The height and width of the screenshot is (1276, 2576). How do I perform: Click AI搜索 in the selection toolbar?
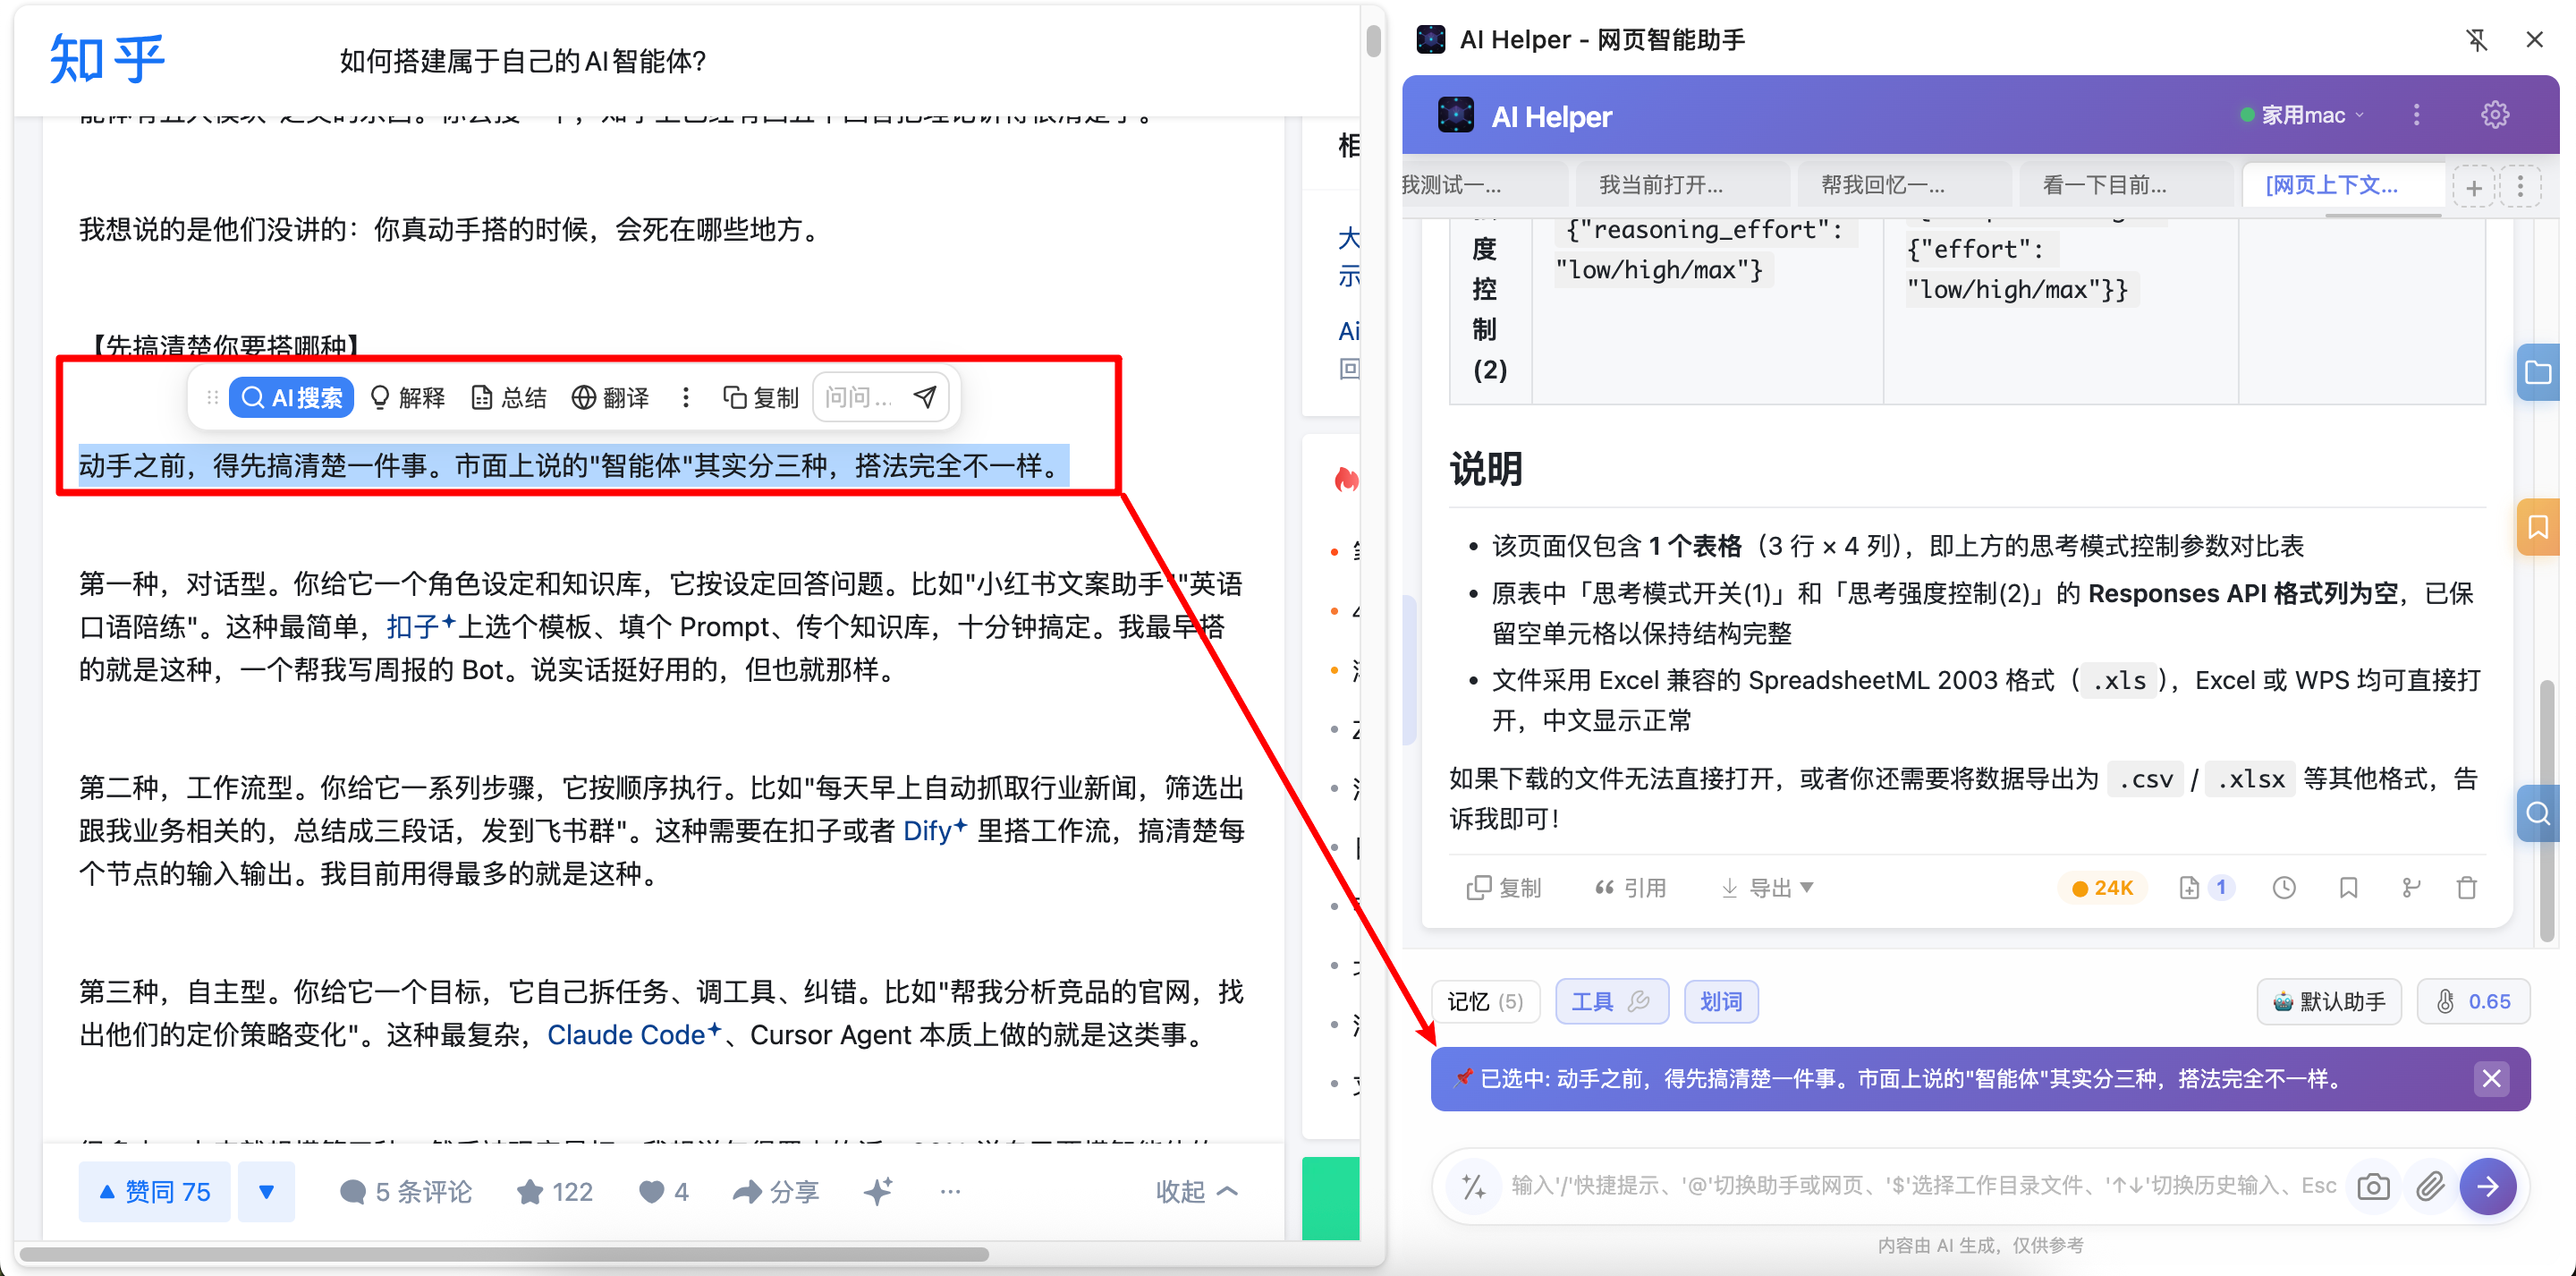pos(291,397)
